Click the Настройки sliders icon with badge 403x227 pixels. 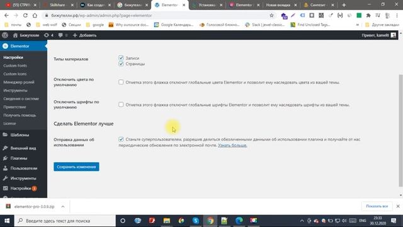coord(5,188)
